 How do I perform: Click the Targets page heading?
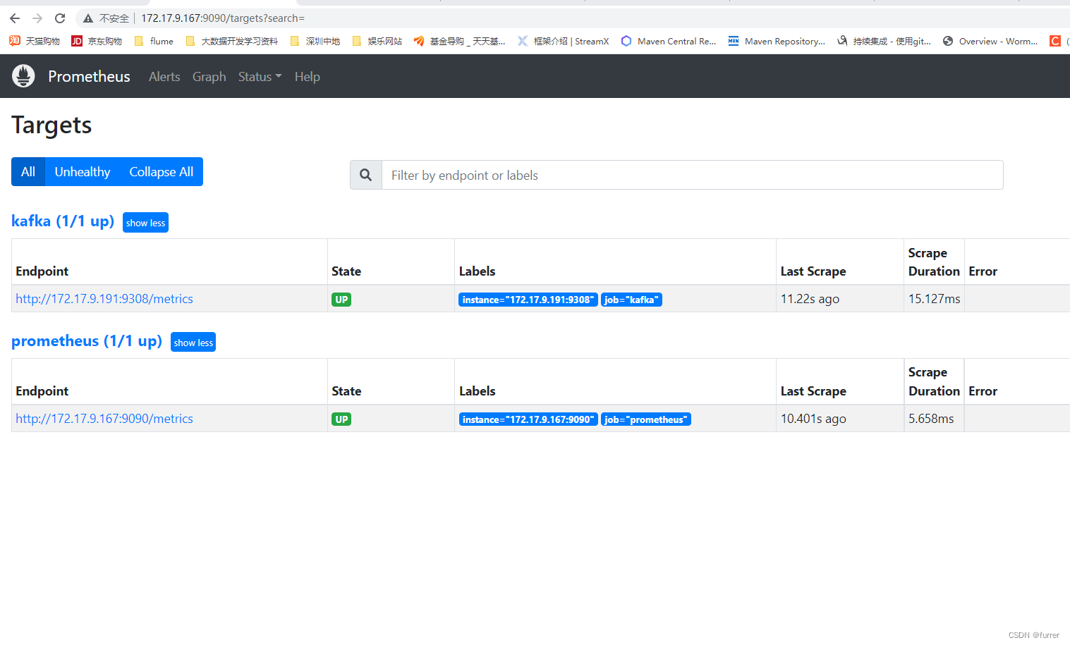pyautogui.click(x=51, y=125)
